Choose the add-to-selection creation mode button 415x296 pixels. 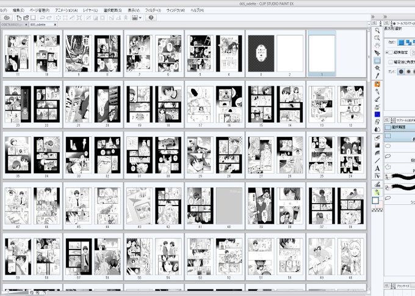click(x=409, y=42)
